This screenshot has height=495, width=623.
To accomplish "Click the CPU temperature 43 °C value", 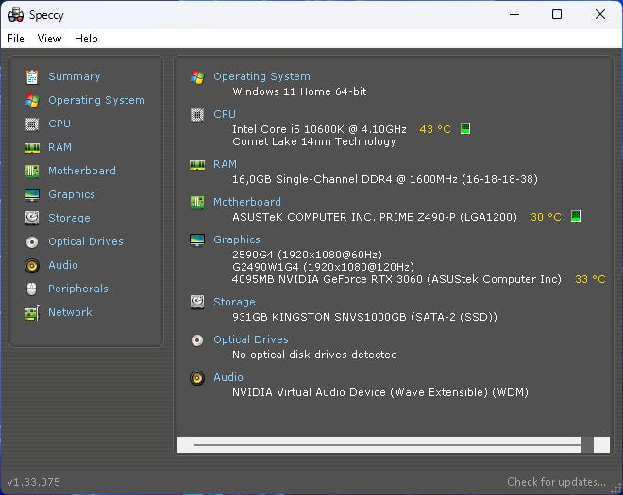I will click(x=435, y=129).
